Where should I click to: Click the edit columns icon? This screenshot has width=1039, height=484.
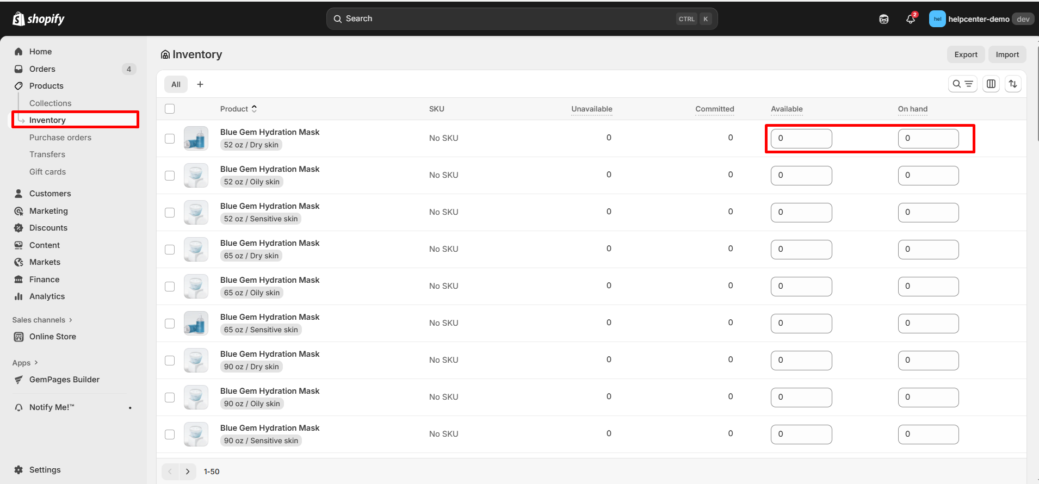pos(991,84)
